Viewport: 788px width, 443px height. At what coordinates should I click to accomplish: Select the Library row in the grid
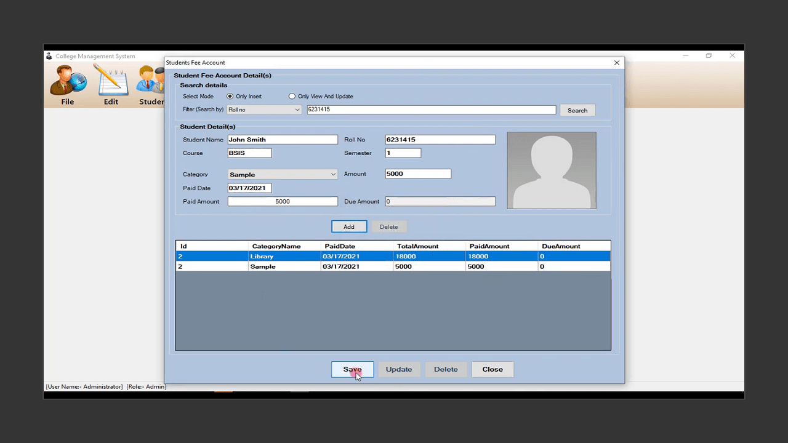pyautogui.click(x=308, y=256)
